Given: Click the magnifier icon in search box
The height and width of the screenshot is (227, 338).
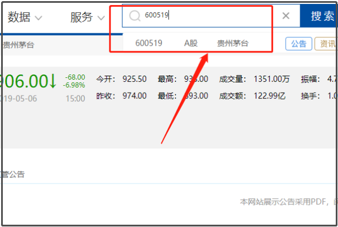Looking at the screenshot, I should click(135, 16).
